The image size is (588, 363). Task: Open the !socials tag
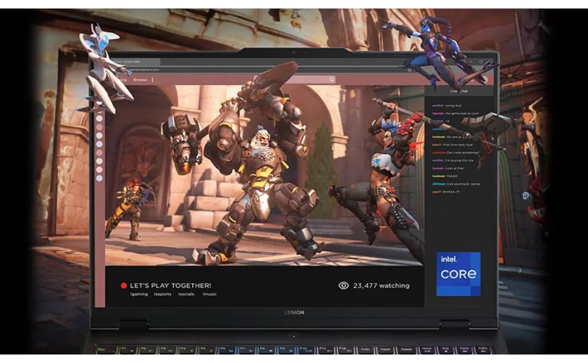(186, 294)
